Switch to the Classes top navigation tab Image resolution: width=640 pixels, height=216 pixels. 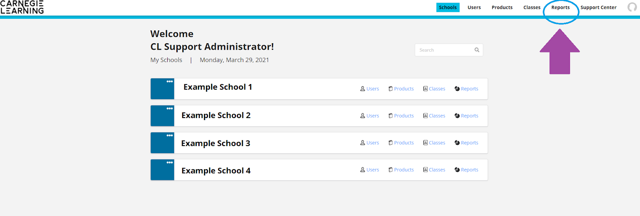(x=532, y=8)
